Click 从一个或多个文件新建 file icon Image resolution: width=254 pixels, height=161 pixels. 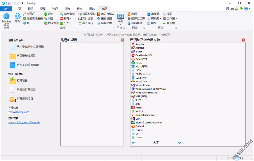click(13, 47)
